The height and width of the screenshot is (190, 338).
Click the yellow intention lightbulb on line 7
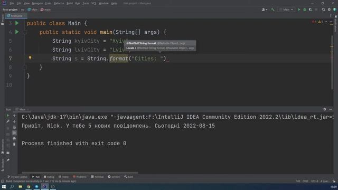[30, 58]
